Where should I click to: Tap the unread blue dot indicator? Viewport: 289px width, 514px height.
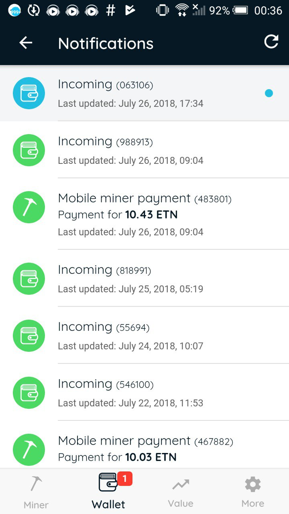click(x=269, y=93)
